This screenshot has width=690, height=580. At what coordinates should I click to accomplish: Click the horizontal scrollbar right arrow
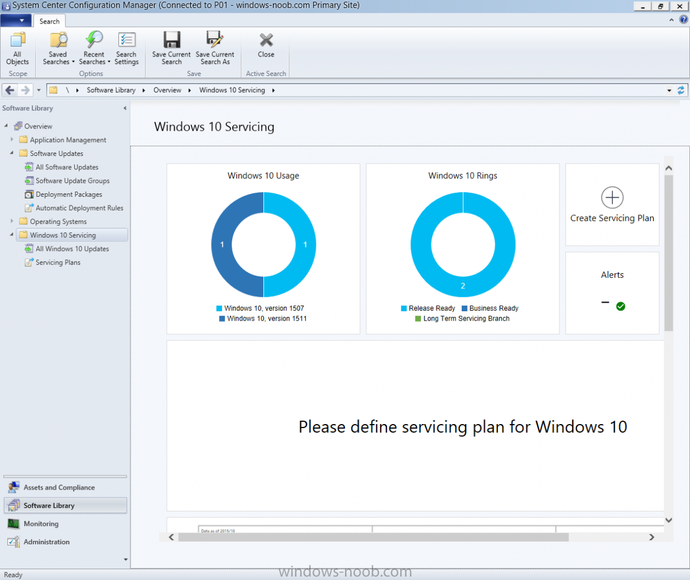point(651,537)
